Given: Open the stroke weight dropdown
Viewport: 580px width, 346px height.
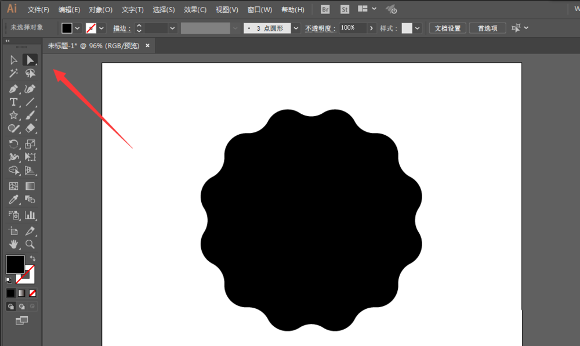Looking at the screenshot, I should [172, 28].
